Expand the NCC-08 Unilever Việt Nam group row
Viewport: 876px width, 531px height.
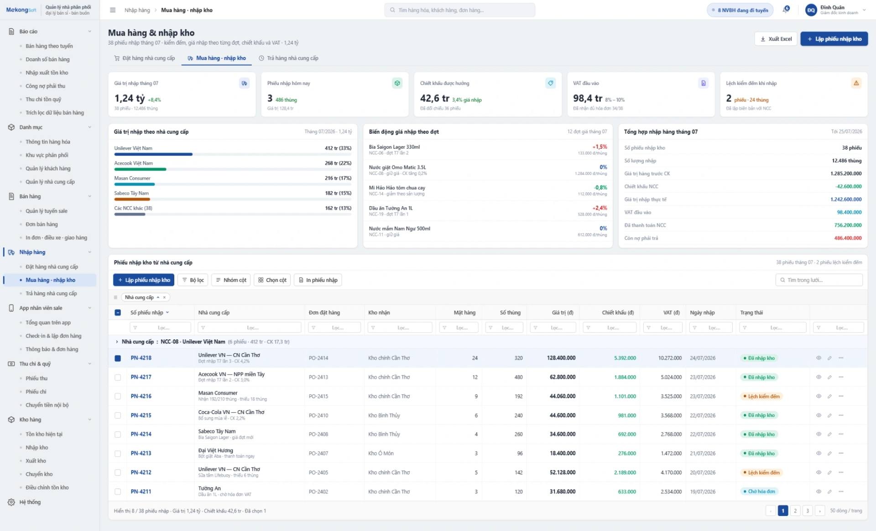(117, 342)
